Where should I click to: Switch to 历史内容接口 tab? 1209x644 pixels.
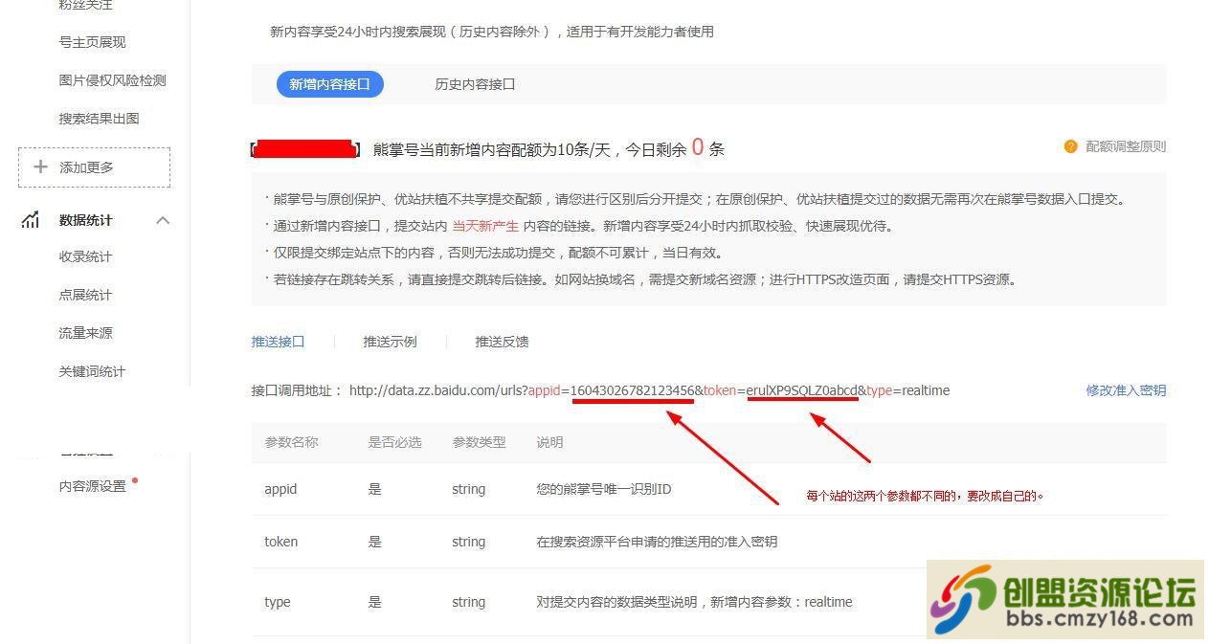pos(475,84)
